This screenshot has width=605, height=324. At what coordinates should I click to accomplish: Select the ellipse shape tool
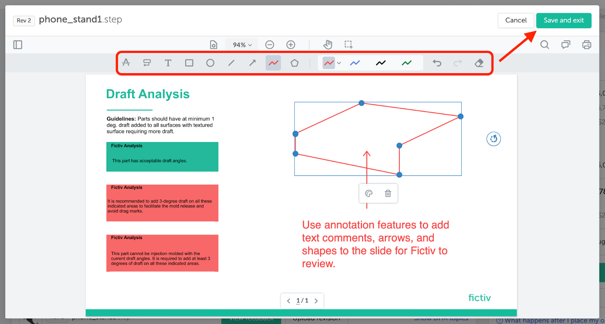pos(210,63)
